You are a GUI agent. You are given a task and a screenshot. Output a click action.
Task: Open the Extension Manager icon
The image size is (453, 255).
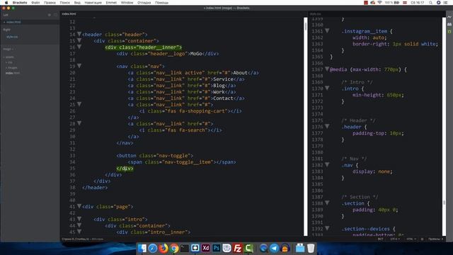coord(449,25)
